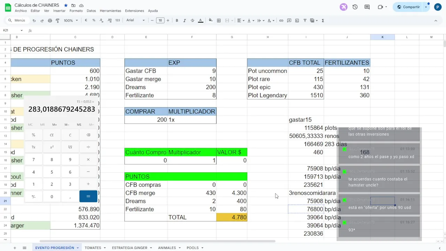Image resolution: width=446 pixels, height=251 pixels.
Task: Undo the last action in toolbar
Action: tap(34, 21)
